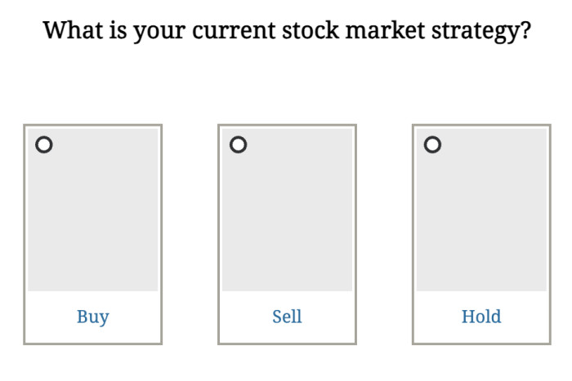Viewport: 572px width, 381px height.
Task: Click the Buy label text
Action: [x=92, y=317]
